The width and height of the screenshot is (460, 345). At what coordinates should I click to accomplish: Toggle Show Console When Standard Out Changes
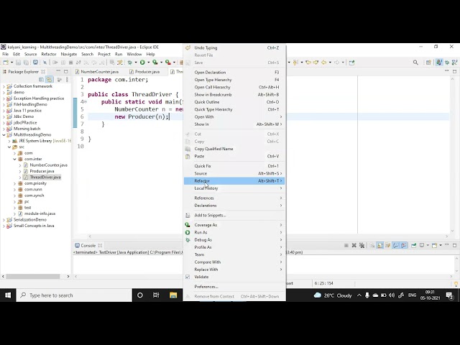(396, 245)
